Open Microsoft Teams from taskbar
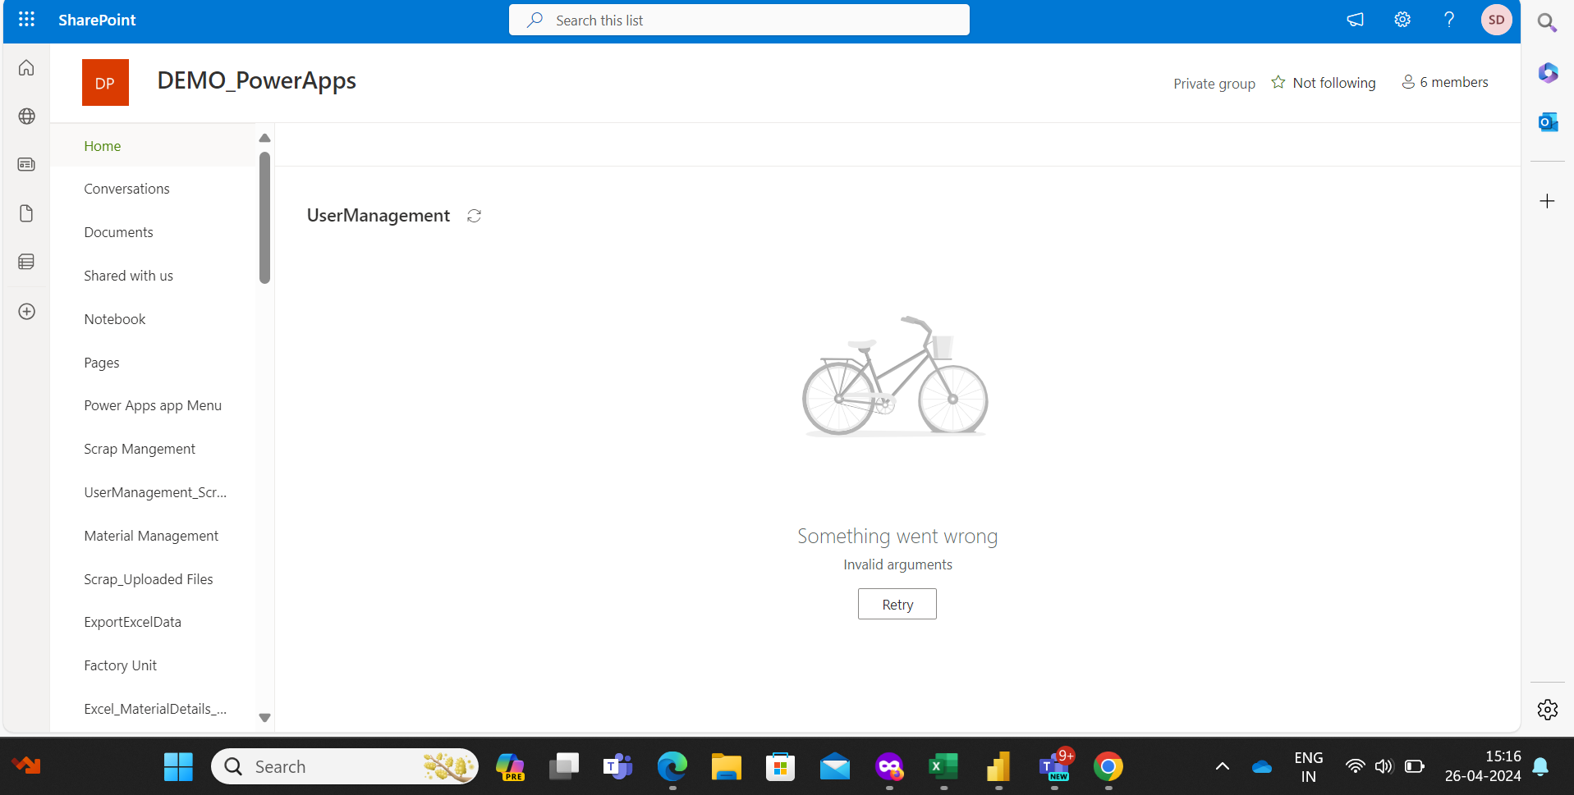 pos(617,765)
